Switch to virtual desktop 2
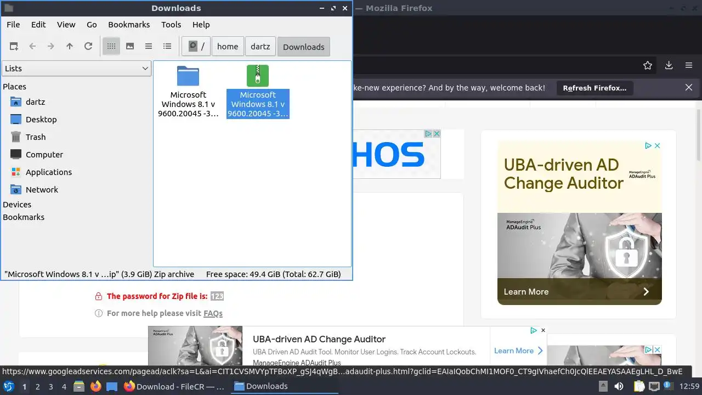Screen dimensions: 702x395 (38, 386)
